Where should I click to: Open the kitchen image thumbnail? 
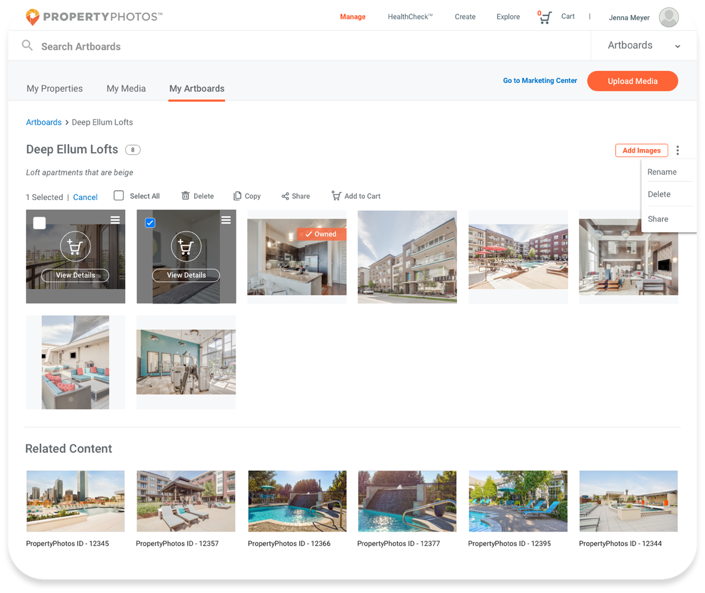click(297, 257)
